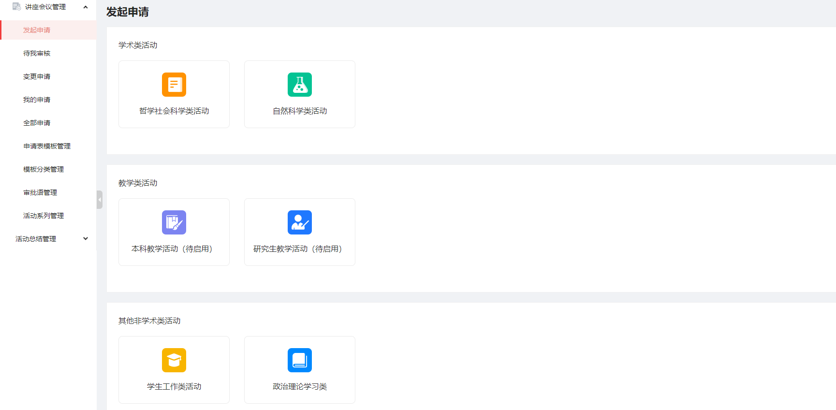Go to 待我审核 menu item

(x=37, y=53)
